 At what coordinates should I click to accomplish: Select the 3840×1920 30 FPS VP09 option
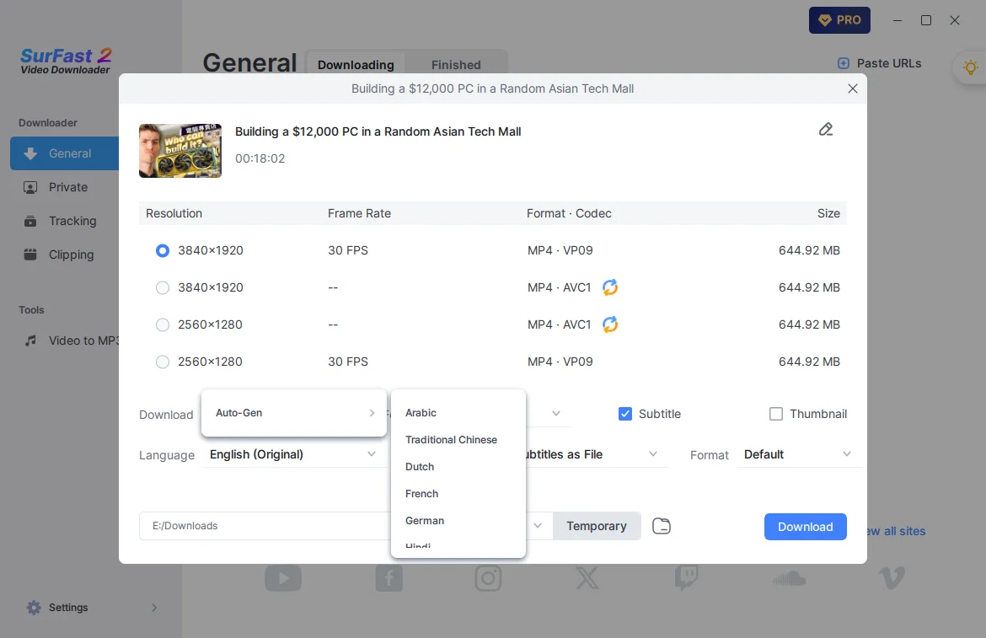click(163, 251)
